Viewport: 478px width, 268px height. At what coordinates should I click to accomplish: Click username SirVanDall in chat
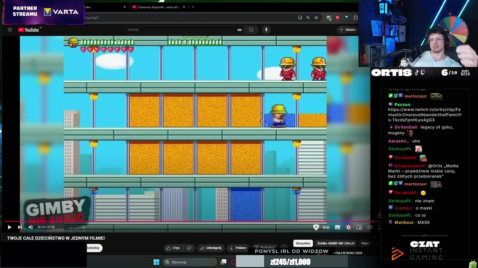click(405, 127)
